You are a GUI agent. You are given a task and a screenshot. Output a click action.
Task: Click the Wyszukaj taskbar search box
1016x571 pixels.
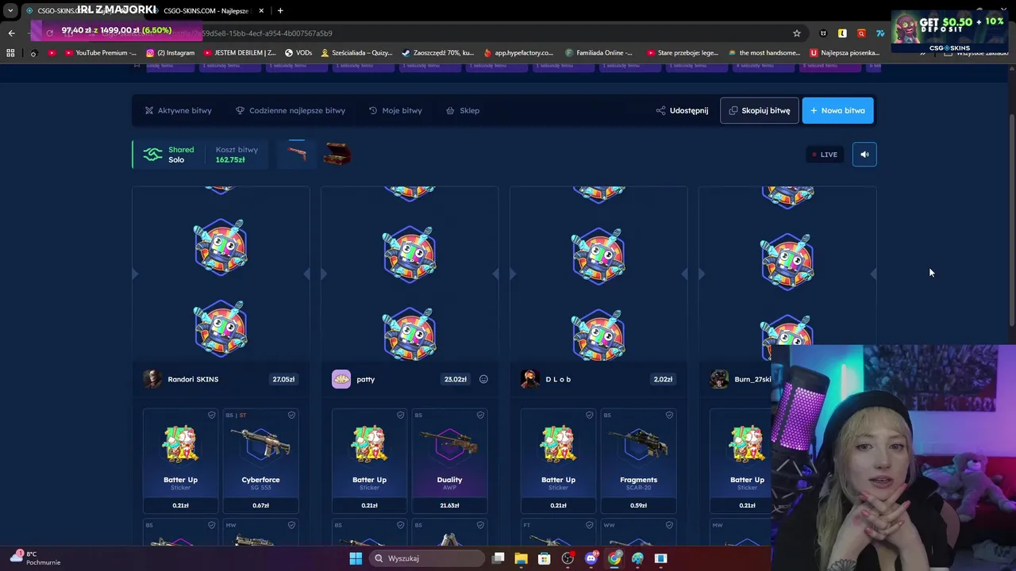[x=428, y=558]
